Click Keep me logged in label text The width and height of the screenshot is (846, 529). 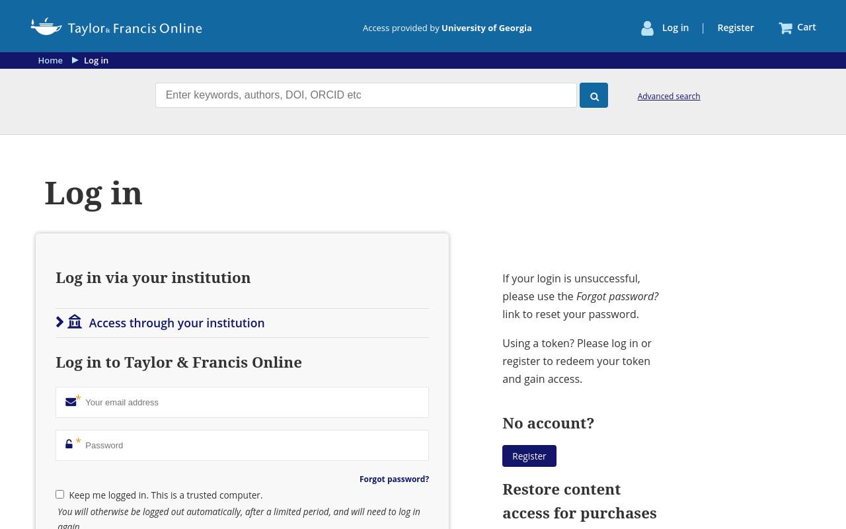[165, 495]
